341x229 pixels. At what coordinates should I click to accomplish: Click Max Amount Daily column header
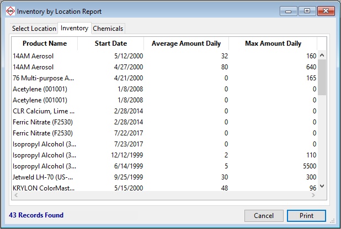(x=273, y=43)
